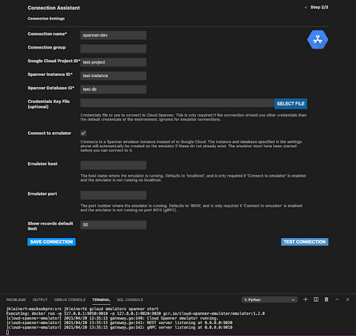Click the 'REST server listening' terminal line
The height and width of the screenshot is (336, 356).
click(119, 323)
